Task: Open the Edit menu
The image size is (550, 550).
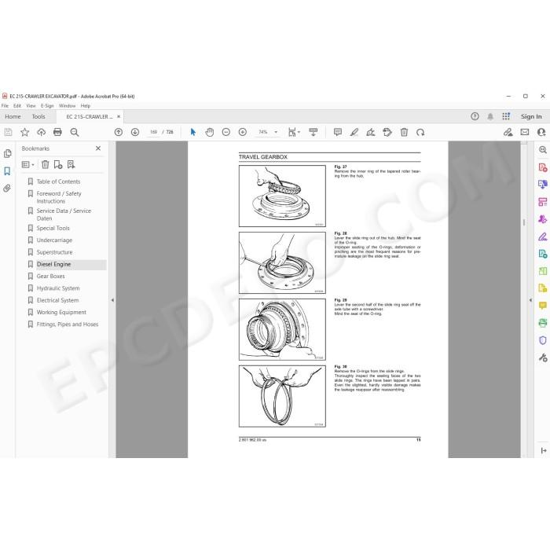Action: coord(17,105)
